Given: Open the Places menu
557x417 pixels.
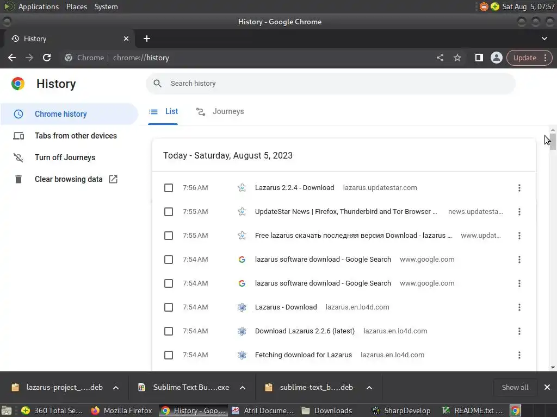Looking at the screenshot, I should 76,7.
